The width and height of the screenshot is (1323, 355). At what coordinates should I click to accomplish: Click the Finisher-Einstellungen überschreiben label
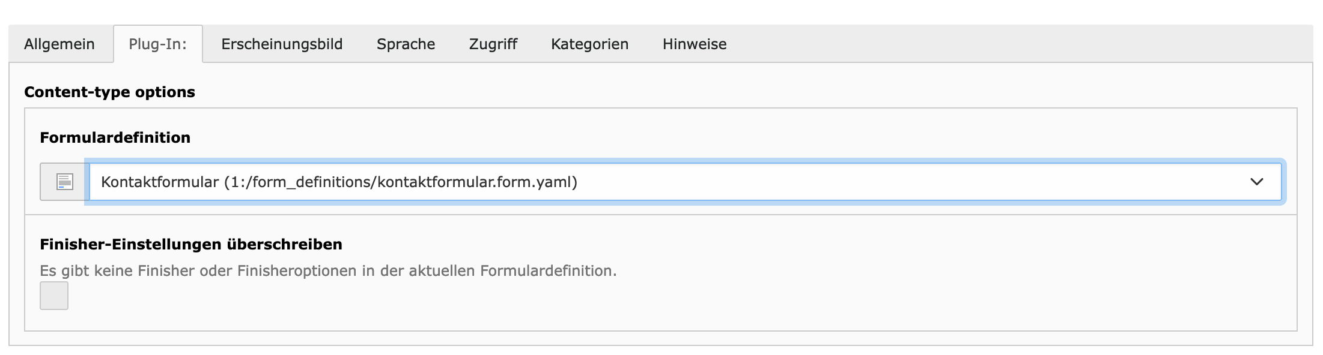pos(190,245)
